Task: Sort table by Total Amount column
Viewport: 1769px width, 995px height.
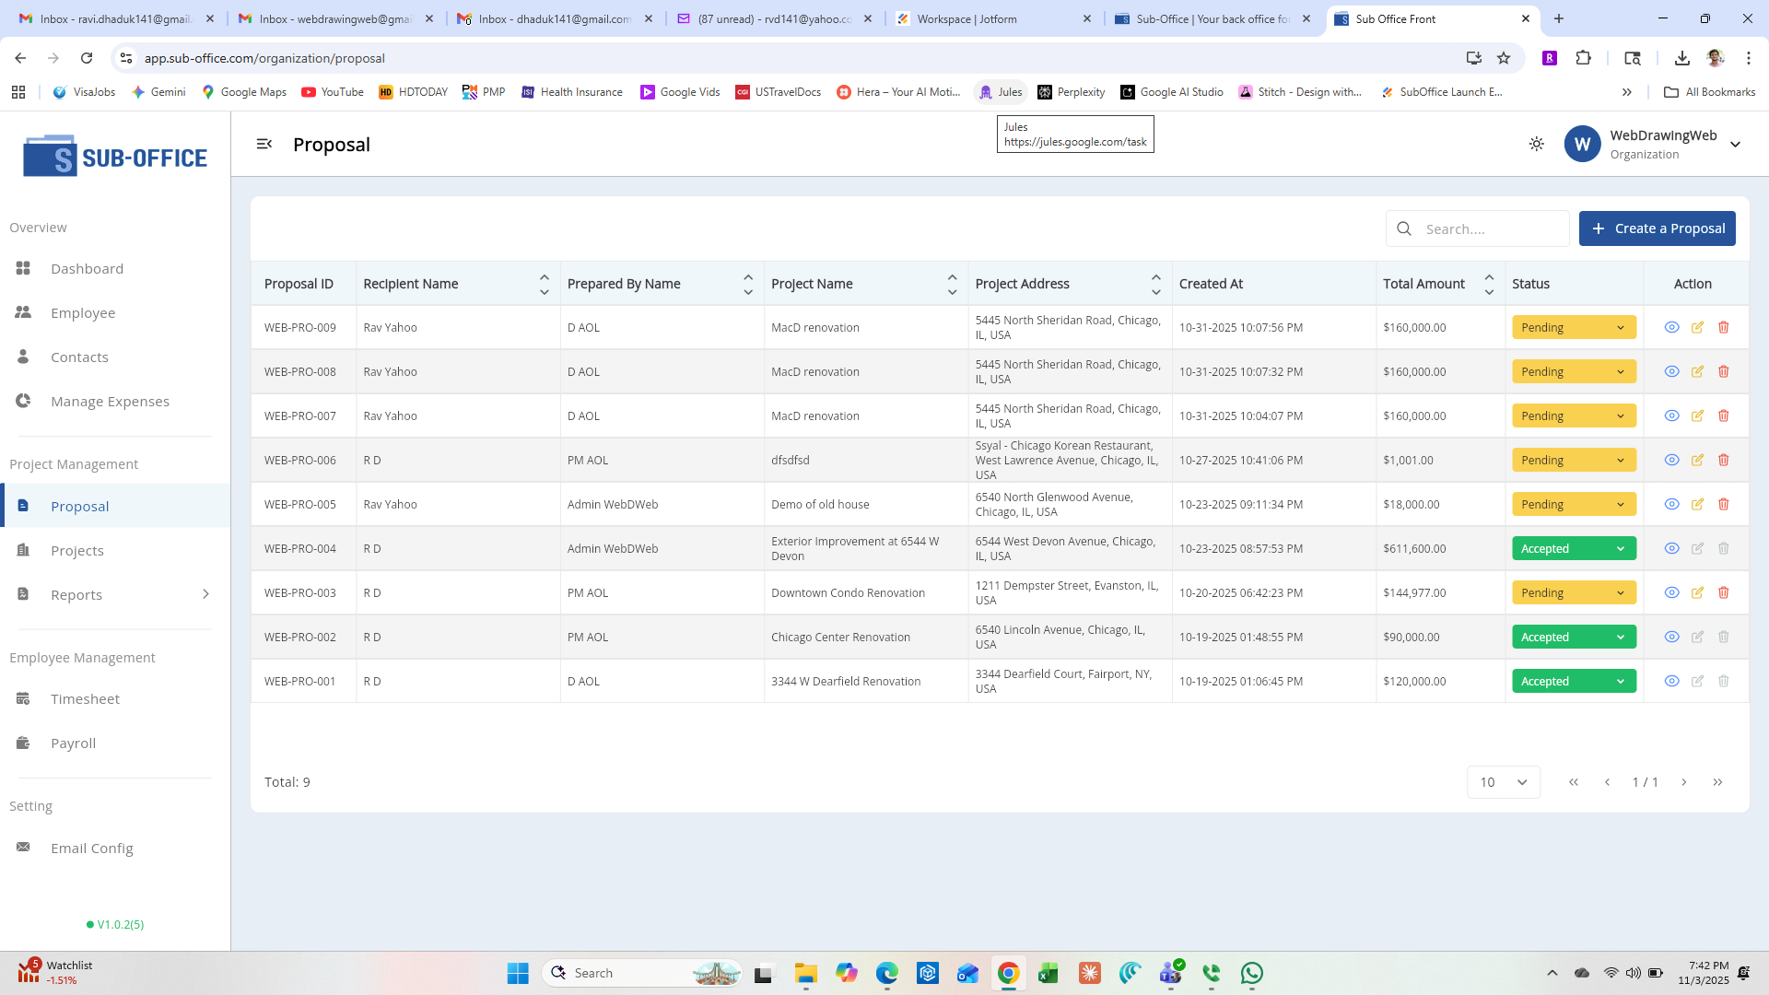Action: pyautogui.click(x=1489, y=284)
